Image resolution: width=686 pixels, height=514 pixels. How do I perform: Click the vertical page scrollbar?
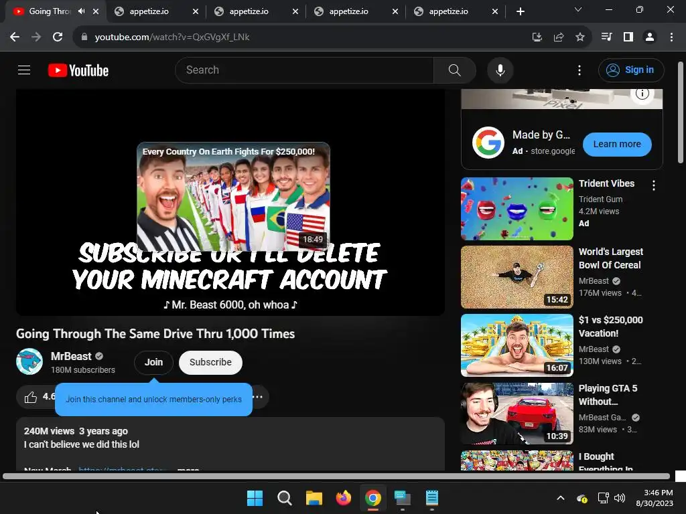click(x=681, y=112)
